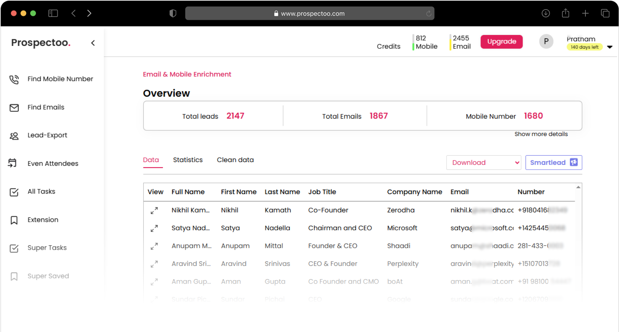Click the Even Attendees sidebar icon
The image size is (619, 332).
[x=13, y=163]
